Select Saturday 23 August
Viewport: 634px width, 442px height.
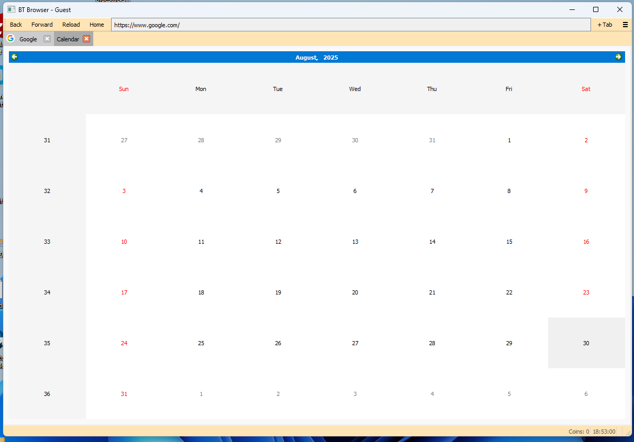point(586,292)
